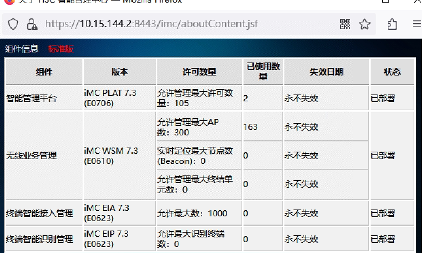
Task: Select the 组件 column header
Action: tap(44, 72)
